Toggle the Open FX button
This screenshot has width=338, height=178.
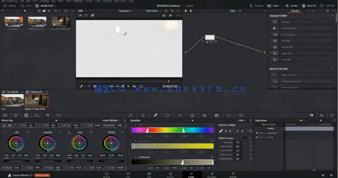[x=309, y=6]
